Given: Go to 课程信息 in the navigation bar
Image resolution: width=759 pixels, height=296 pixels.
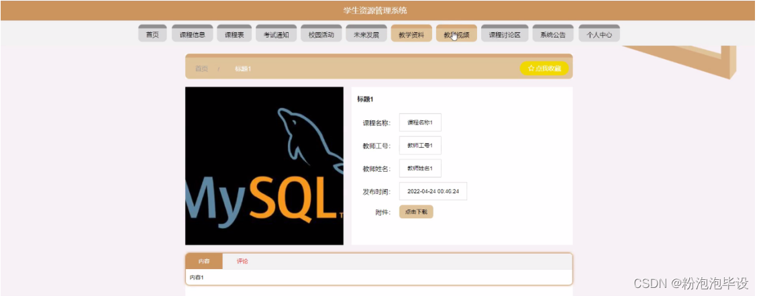Looking at the screenshot, I should click(x=192, y=34).
